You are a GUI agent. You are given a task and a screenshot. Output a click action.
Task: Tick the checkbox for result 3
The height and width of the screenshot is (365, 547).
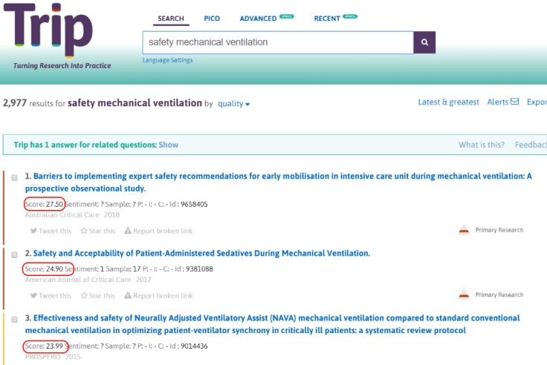tap(15, 319)
